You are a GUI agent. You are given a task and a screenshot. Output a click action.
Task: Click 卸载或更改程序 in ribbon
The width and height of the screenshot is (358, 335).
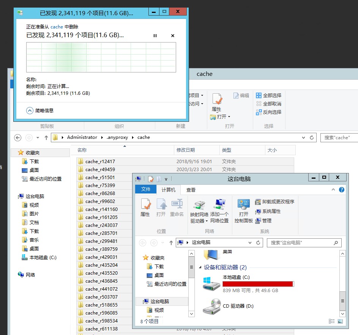pyautogui.click(x=274, y=202)
